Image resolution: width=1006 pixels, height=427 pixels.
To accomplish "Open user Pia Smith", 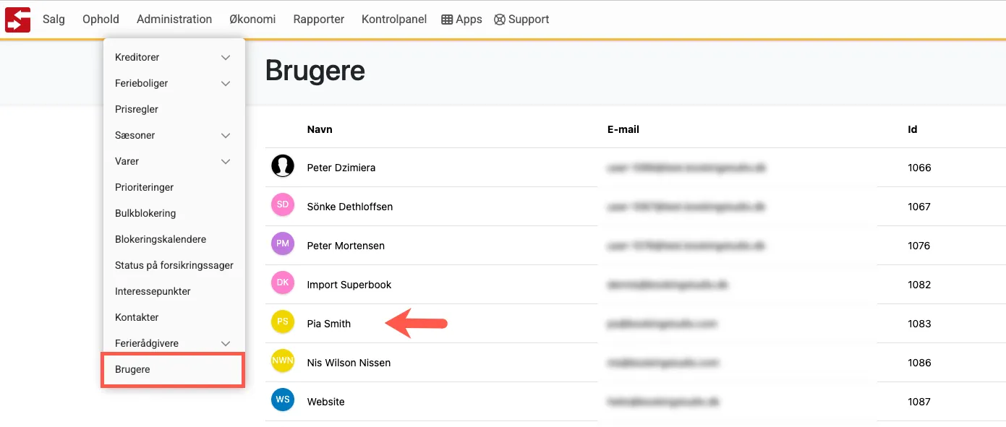I will (x=329, y=324).
